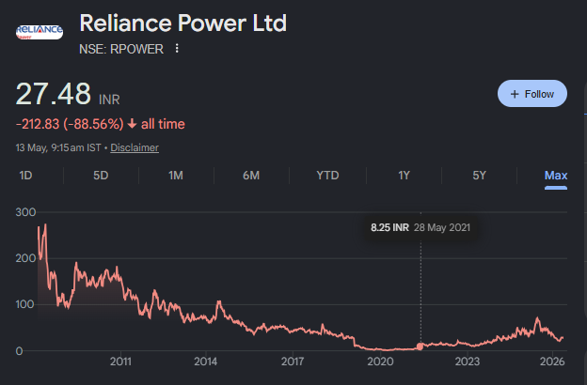Select the 1M time range

(176, 176)
